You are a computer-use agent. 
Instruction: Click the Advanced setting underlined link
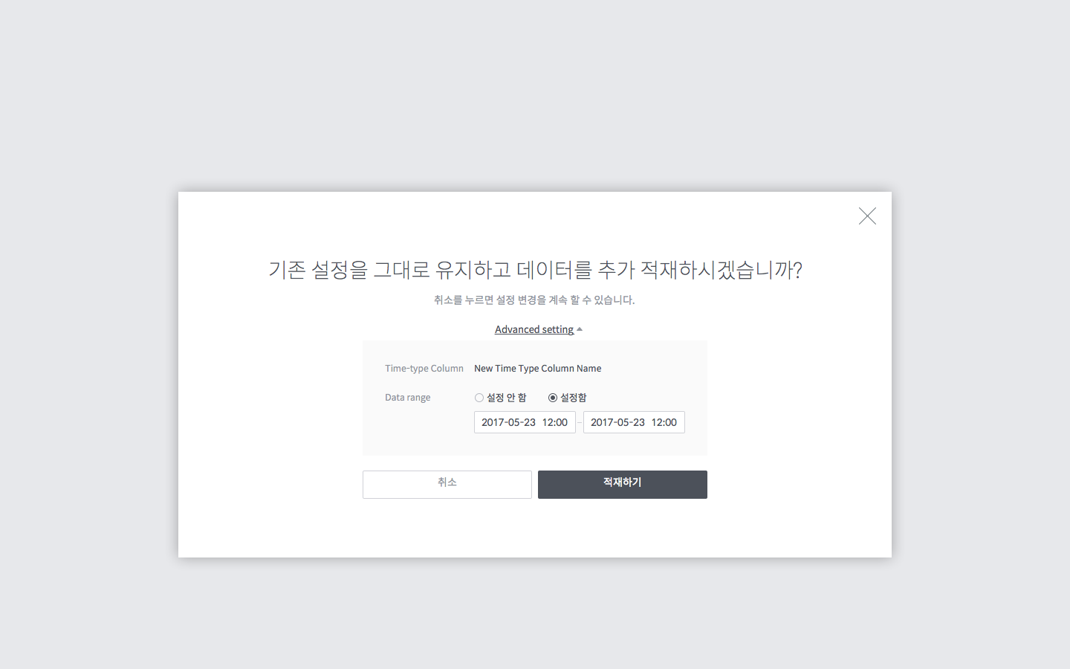534,329
